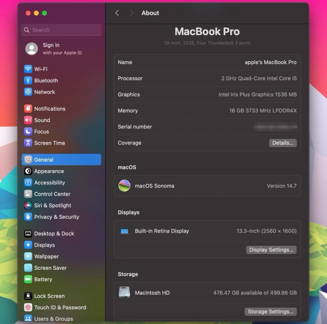Open Users & Groups in the sidebar
The image size is (327, 324).
[x=61, y=319]
